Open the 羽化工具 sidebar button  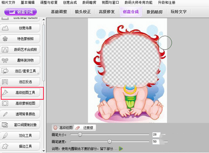click(x=20, y=136)
